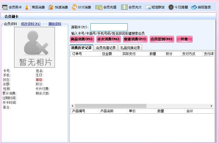The height and width of the screenshot is (144, 219).
Task: Click the 总金额 column header
Action: (111, 54)
